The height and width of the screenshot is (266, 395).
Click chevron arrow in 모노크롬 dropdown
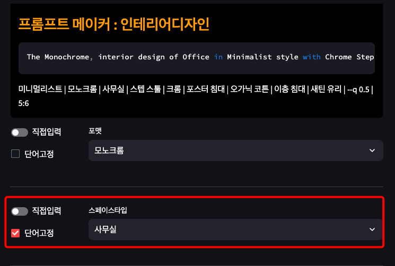coord(372,150)
